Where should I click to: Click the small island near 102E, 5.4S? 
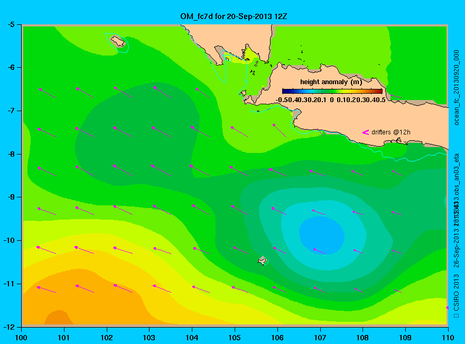(x=118, y=41)
